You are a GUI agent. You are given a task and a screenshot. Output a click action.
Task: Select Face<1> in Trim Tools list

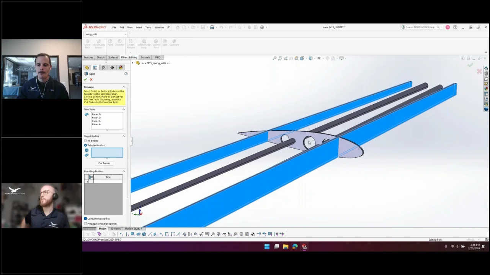96,114
